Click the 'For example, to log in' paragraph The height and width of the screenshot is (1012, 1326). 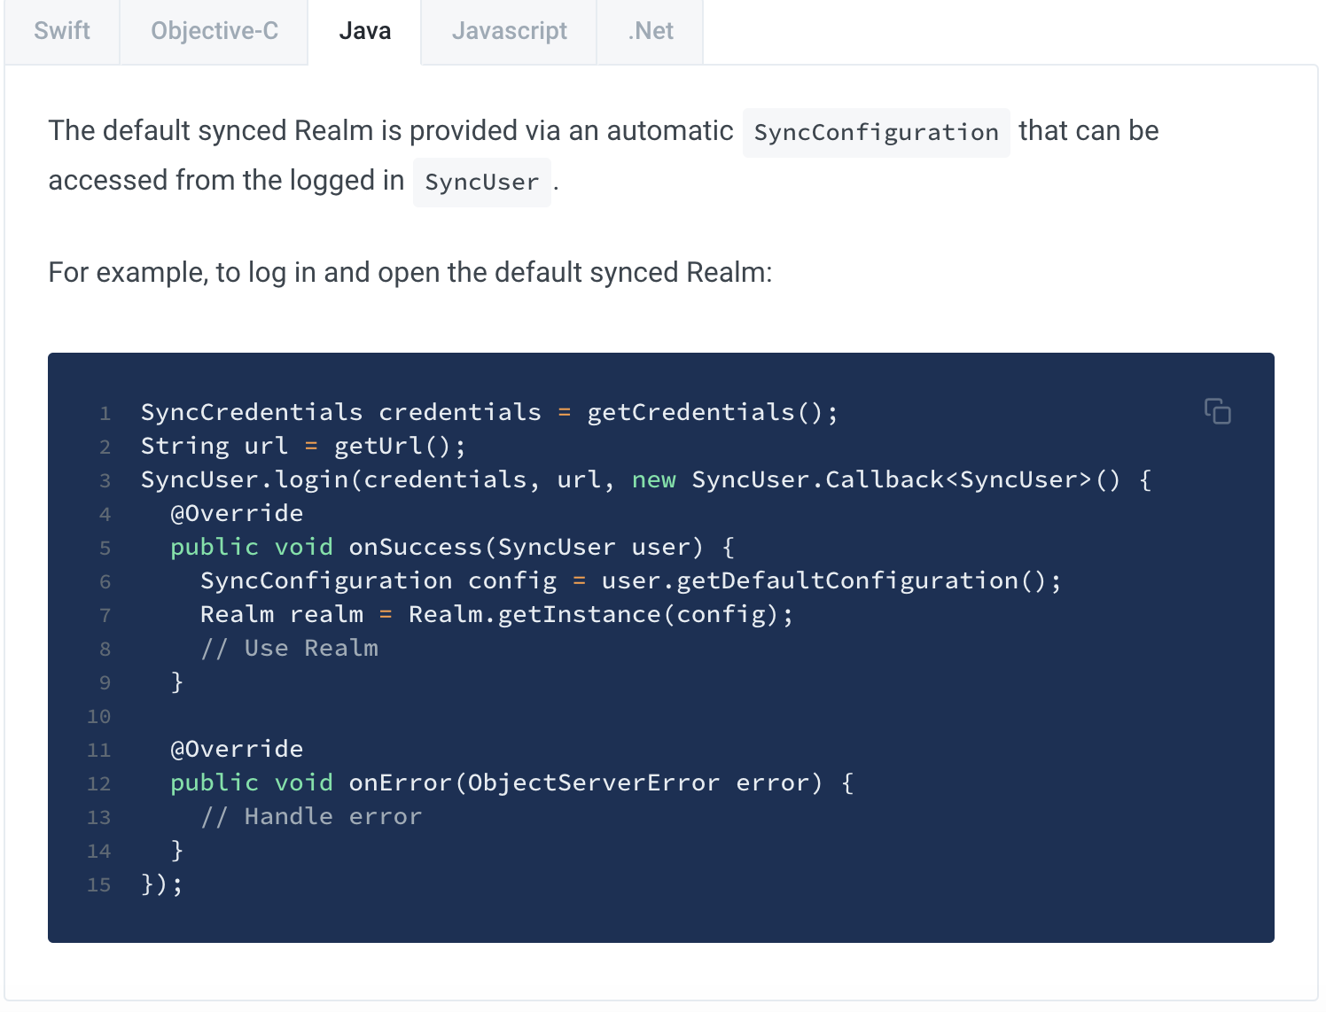pyautogui.click(x=410, y=272)
